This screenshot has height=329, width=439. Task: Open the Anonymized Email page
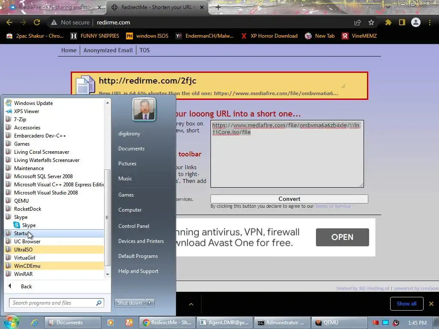[108, 51]
